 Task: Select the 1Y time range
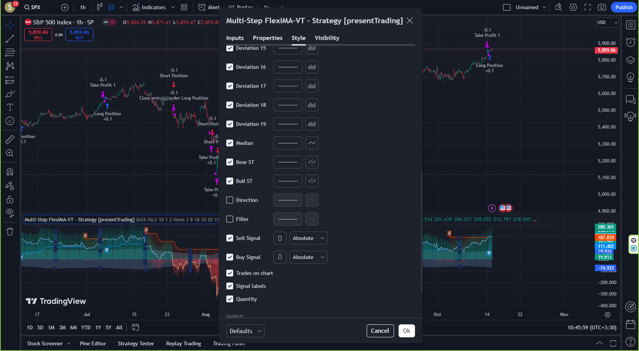click(x=98, y=327)
